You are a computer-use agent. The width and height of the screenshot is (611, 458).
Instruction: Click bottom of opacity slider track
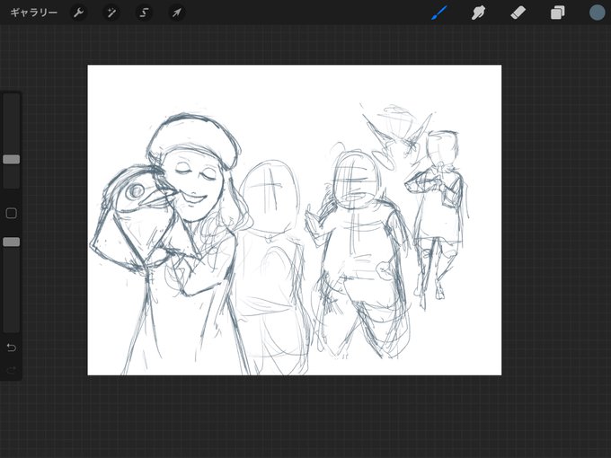tap(12, 328)
